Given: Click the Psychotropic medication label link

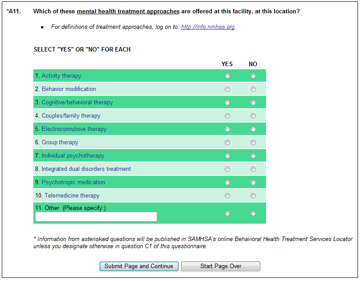Looking at the screenshot, I should (x=73, y=182).
